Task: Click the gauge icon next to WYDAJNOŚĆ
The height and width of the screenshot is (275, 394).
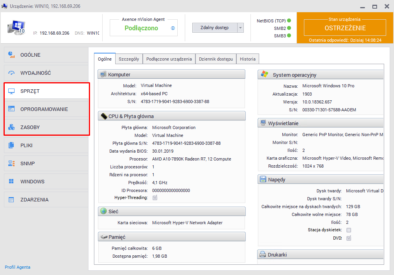Action: click(x=11, y=73)
